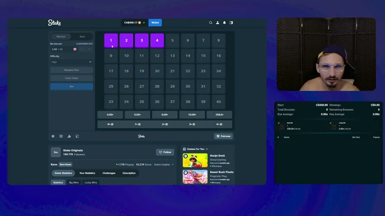Click the Stake logo in header
This screenshot has height=216, width=385.
point(55,23)
